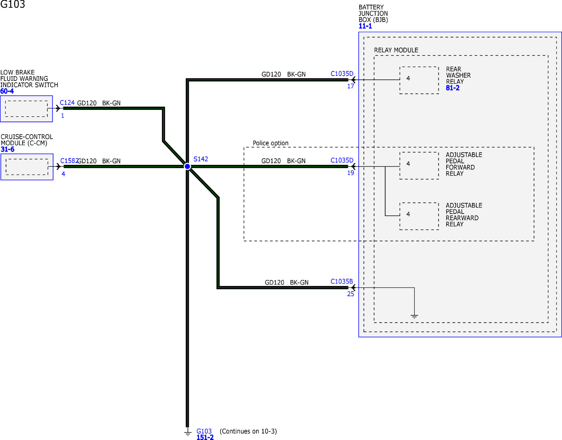Open the 151-2 ground reference link
The image size is (562, 440).
pyautogui.click(x=205, y=437)
